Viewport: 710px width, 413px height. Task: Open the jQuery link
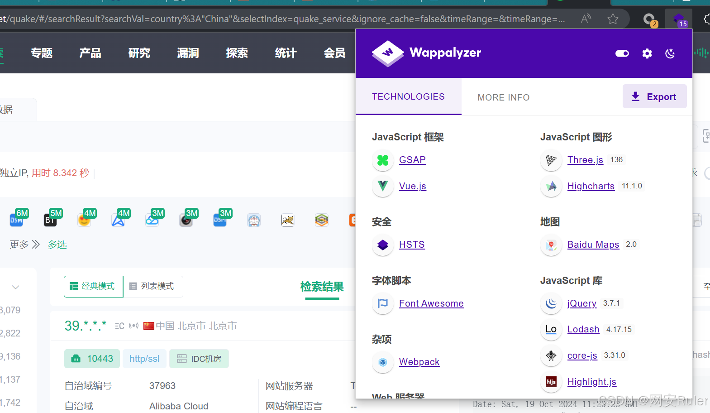582,303
